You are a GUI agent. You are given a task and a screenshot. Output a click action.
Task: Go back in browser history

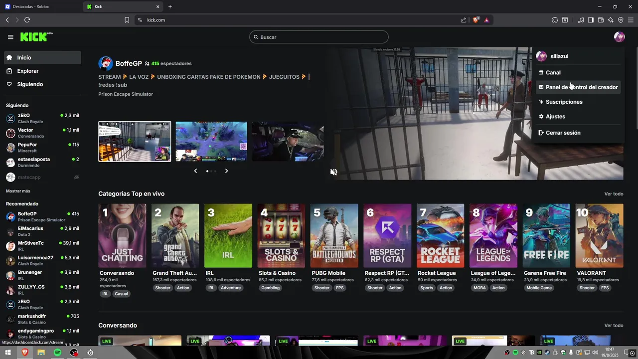(7, 20)
